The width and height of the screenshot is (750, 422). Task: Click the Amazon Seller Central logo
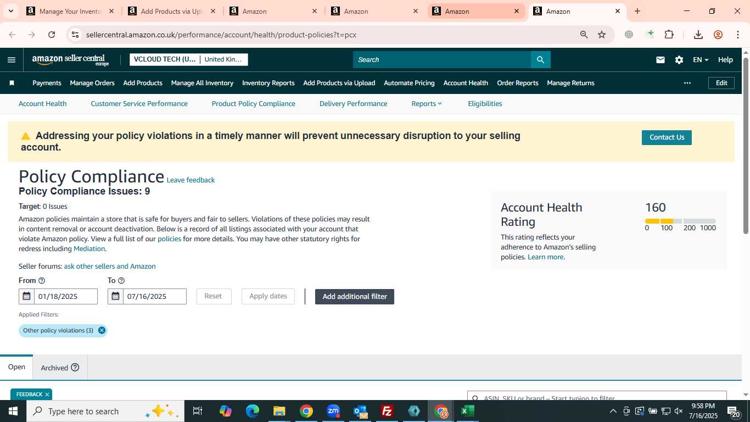71,60
